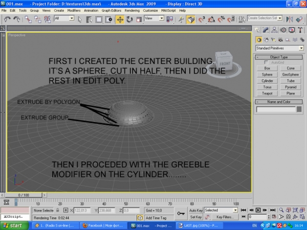Click the Cylinder primitive button

click(x=267, y=81)
